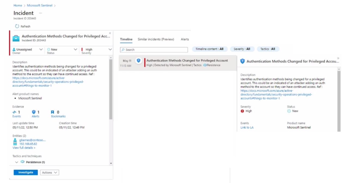Image resolution: width=345 pixels, height=183 pixels.
Task: Click the timeline Search field
Action: [154, 50]
